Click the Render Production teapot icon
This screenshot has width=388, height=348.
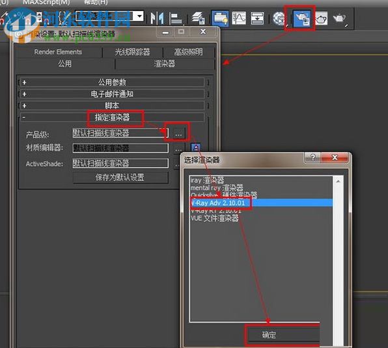(340, 18)
